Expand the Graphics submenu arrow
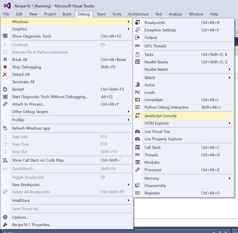The image size is (238, 233). [x=129, y=29]
